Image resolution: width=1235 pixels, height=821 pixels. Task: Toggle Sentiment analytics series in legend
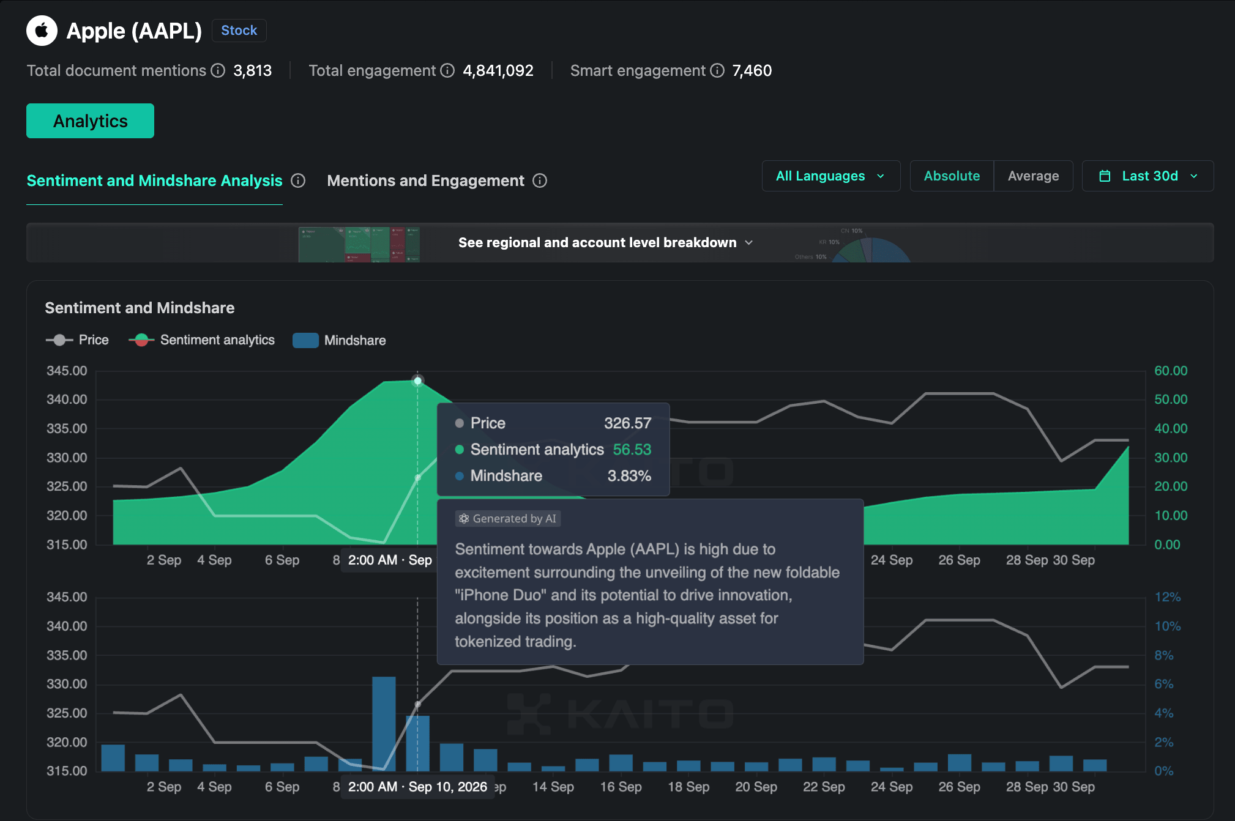point(202,340)
